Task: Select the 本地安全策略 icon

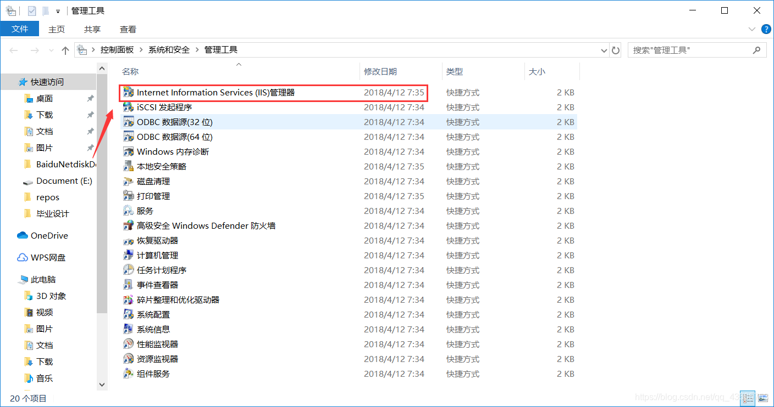Action: click(x=128, y=166)
